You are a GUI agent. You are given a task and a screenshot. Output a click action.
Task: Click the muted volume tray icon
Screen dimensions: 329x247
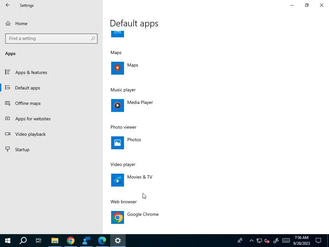(267, 241)
